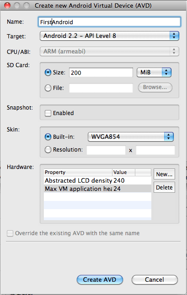Click the resolution width input field
This screenshot has width=187, height=295.
[x=106, y=150]
